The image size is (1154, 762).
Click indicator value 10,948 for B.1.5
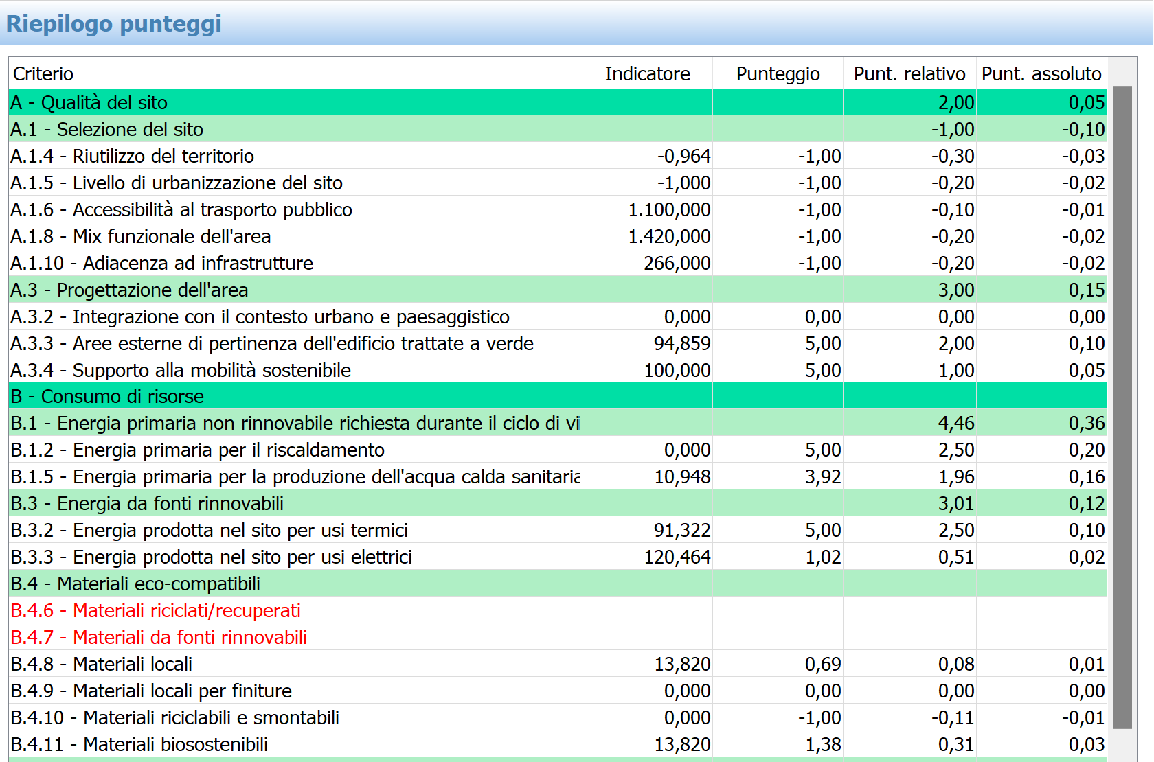coord(682,476)
